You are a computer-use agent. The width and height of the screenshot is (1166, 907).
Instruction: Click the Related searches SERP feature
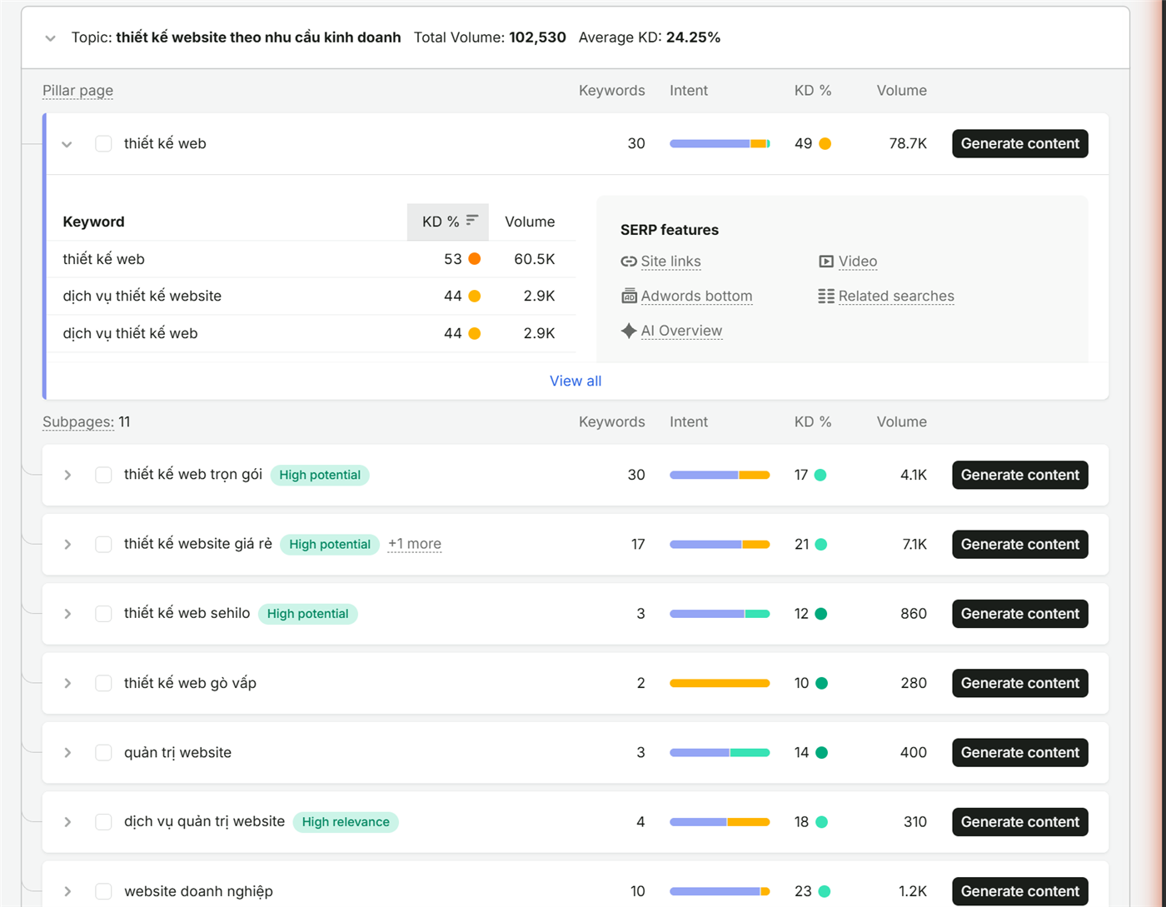(896, 296)
